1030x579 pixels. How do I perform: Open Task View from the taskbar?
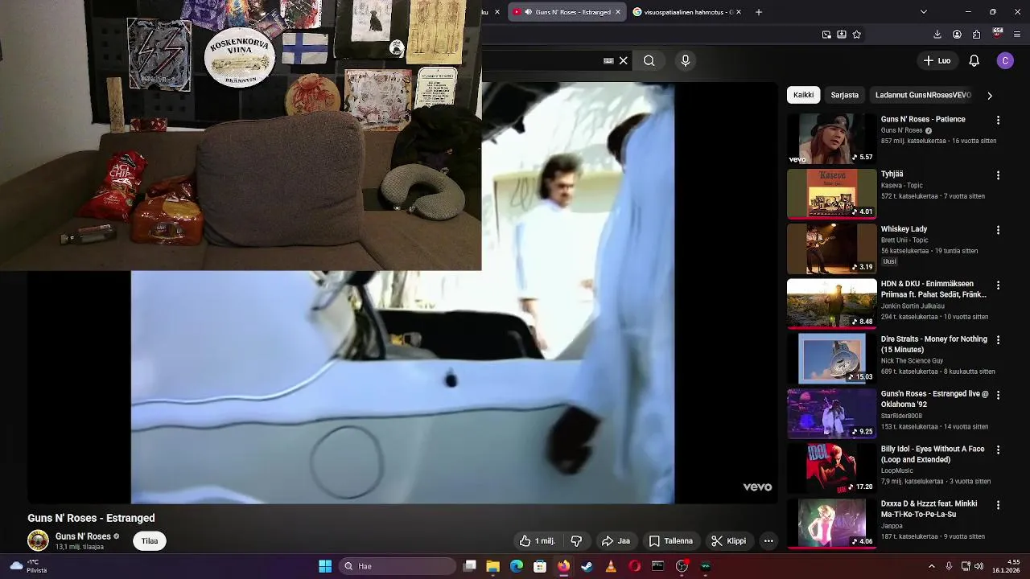(470, 566)
